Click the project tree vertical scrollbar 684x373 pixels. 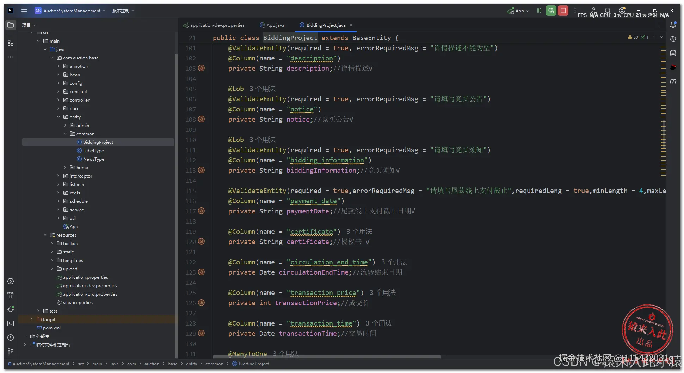pyautogui.click(x=176, y=206)
